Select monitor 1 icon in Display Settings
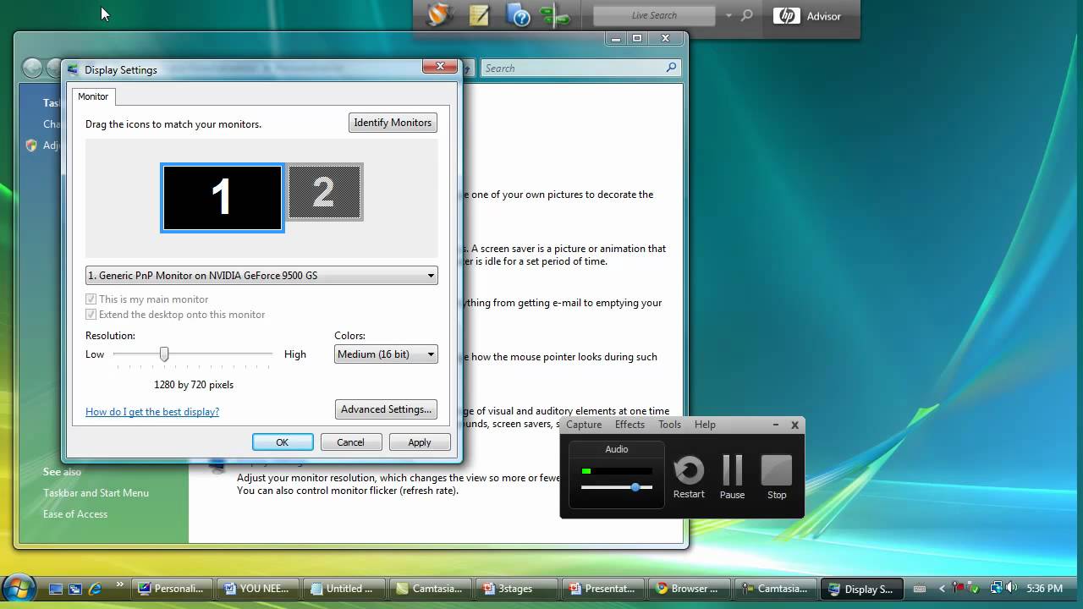 tap(222, 198)
